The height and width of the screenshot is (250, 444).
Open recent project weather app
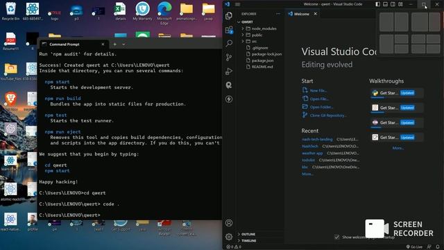pyautogui.click(x=312, y=153)
